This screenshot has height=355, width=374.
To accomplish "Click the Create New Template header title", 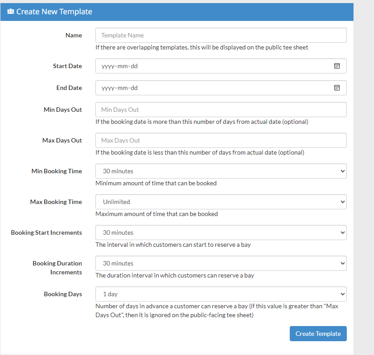I will click(x=54, y=12).
